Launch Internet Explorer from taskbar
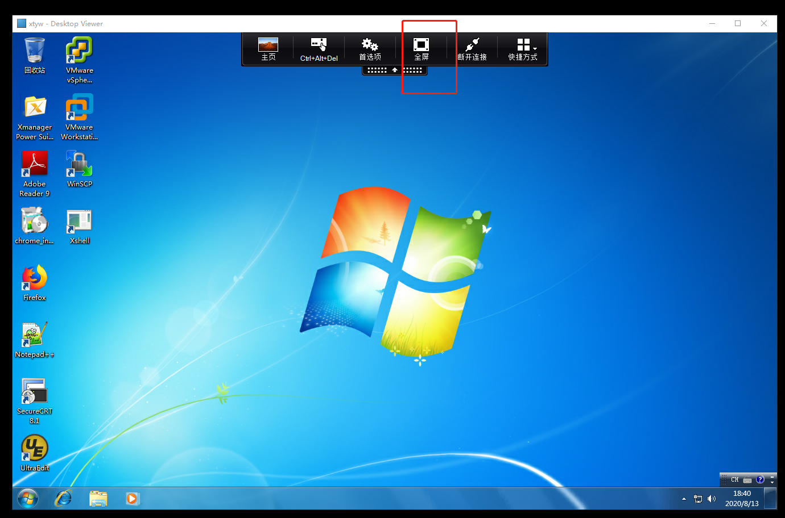This screenshot has height=518, width=785. 63,499
